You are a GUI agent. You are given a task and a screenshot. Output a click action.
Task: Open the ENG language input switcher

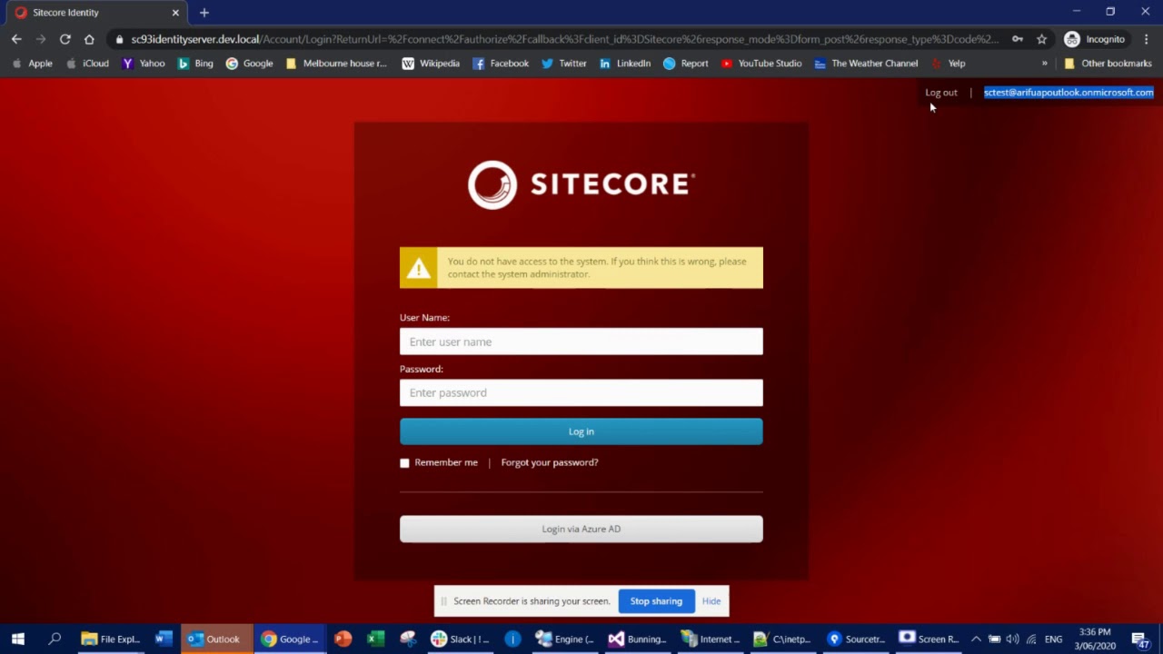[x=1054, y=639]
